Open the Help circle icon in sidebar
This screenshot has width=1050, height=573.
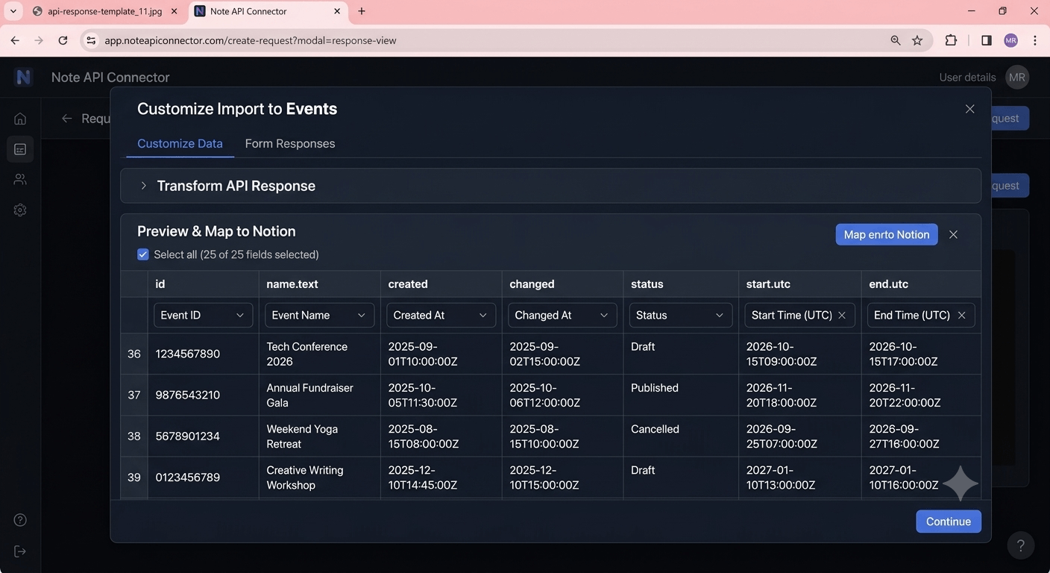click(20, 520)
